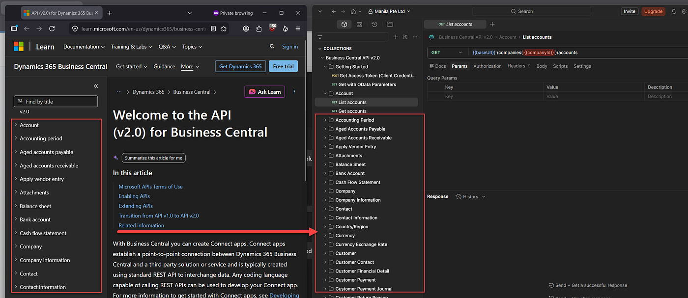Image resolution: width=688 pixels, height=298 pixels.
Task: Switch to the Headers tab
Action: tap(518, 66)
